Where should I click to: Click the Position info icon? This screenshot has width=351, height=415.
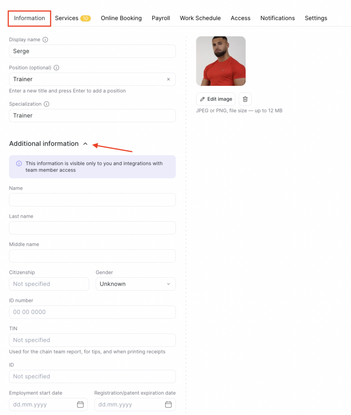(56, 68)
